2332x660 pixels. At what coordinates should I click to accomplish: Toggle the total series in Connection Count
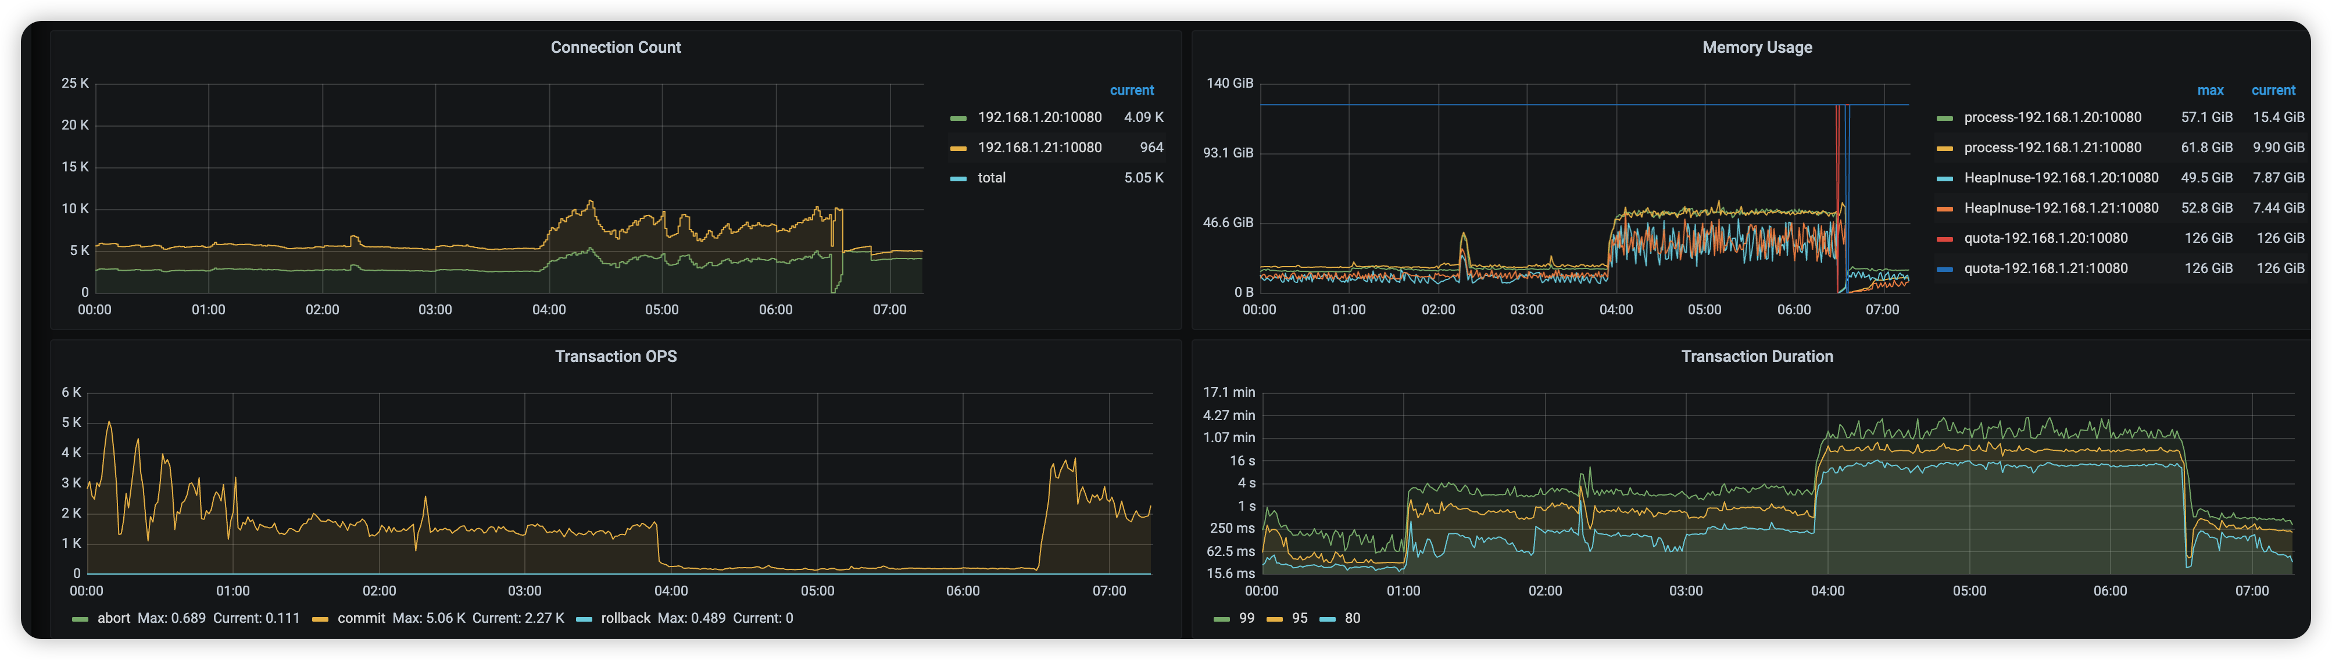[991, 178]
